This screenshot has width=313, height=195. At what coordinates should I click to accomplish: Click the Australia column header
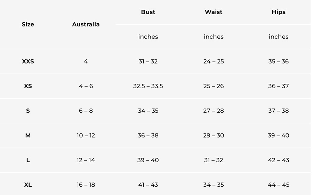pos(86,24)
